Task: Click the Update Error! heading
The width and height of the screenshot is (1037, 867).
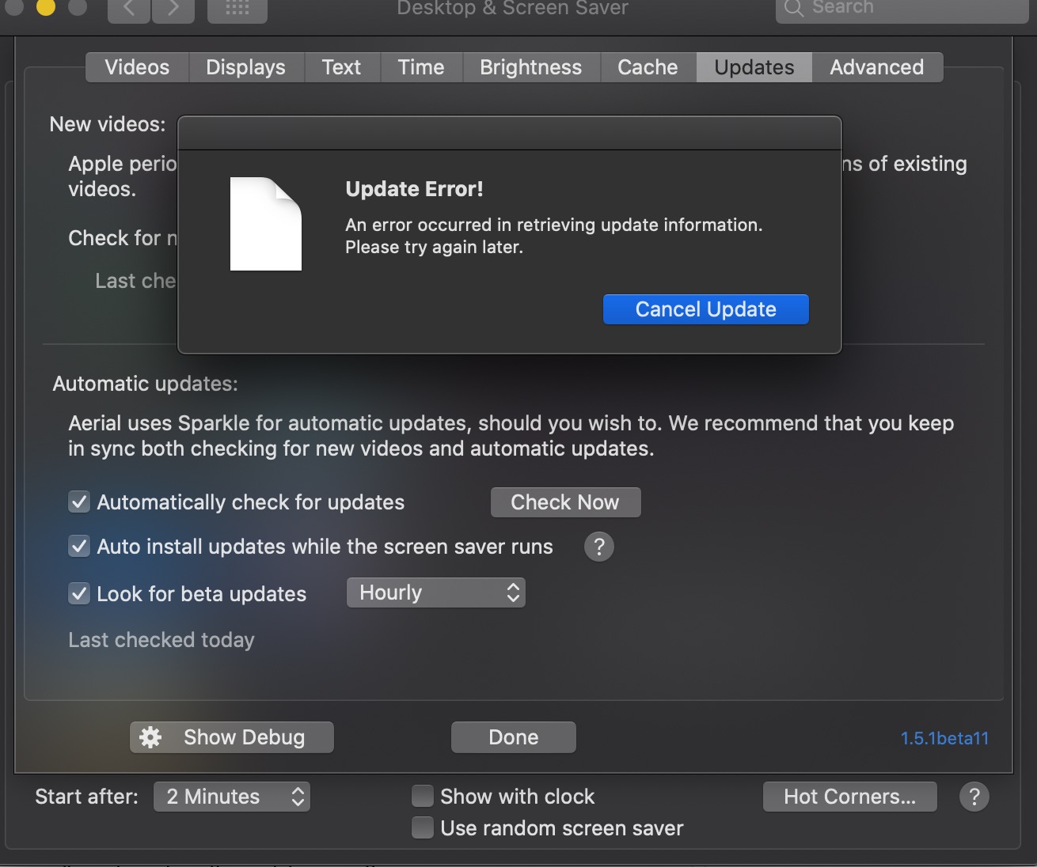Action: tap(414, 189)
